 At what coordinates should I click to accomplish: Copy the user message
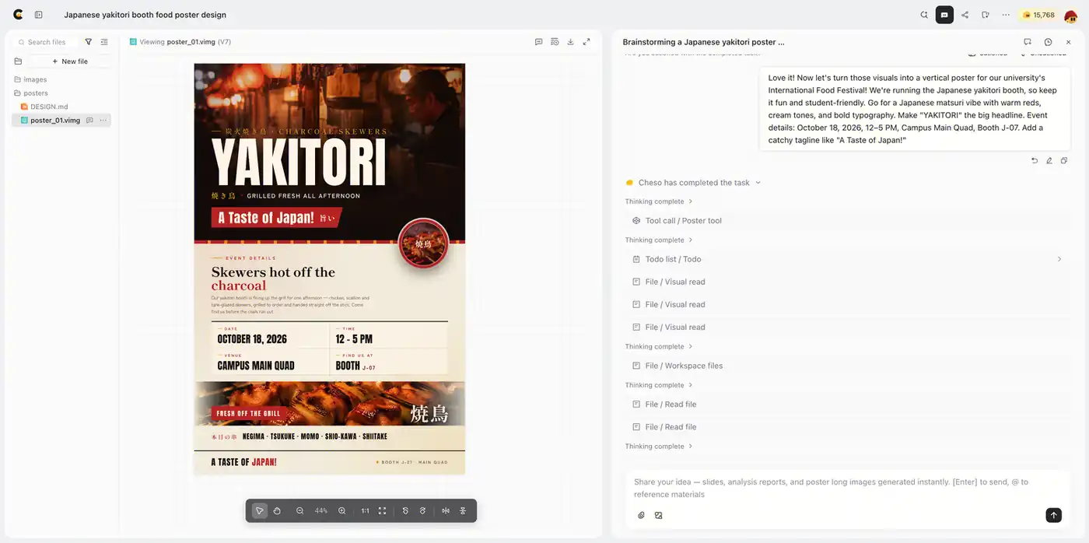[x=1064, y=160]
